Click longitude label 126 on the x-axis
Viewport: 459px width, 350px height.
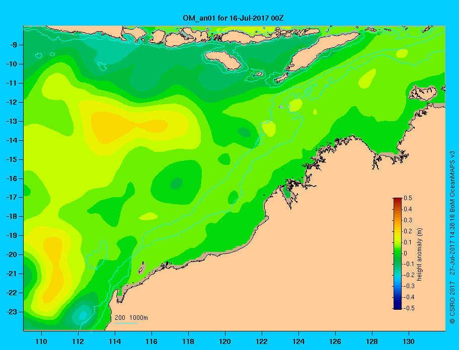(335, 341)
